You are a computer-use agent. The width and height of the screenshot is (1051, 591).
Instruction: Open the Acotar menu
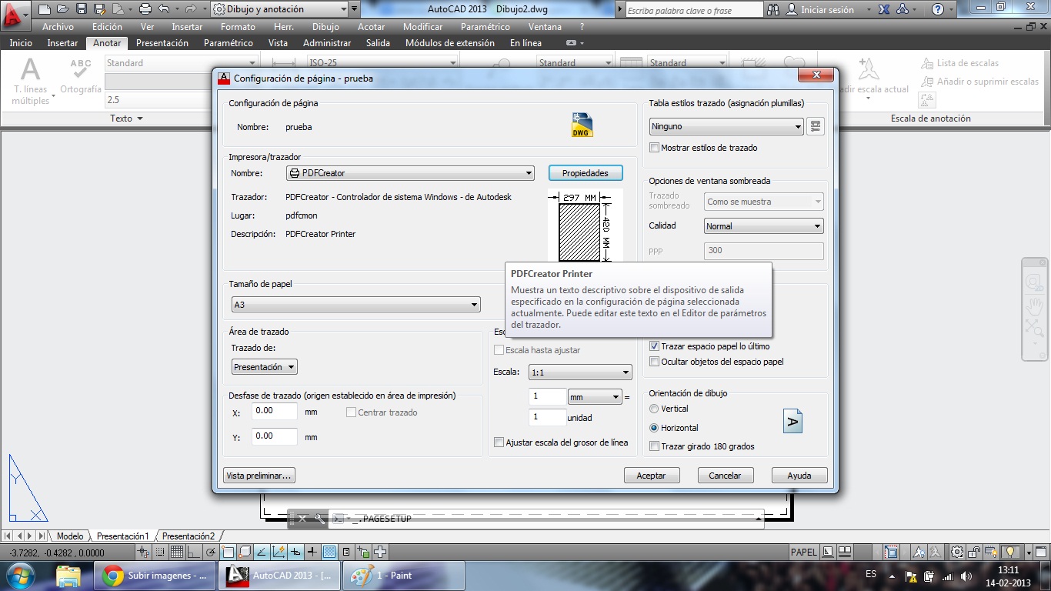pyautogui.click(x=371, y=27)
